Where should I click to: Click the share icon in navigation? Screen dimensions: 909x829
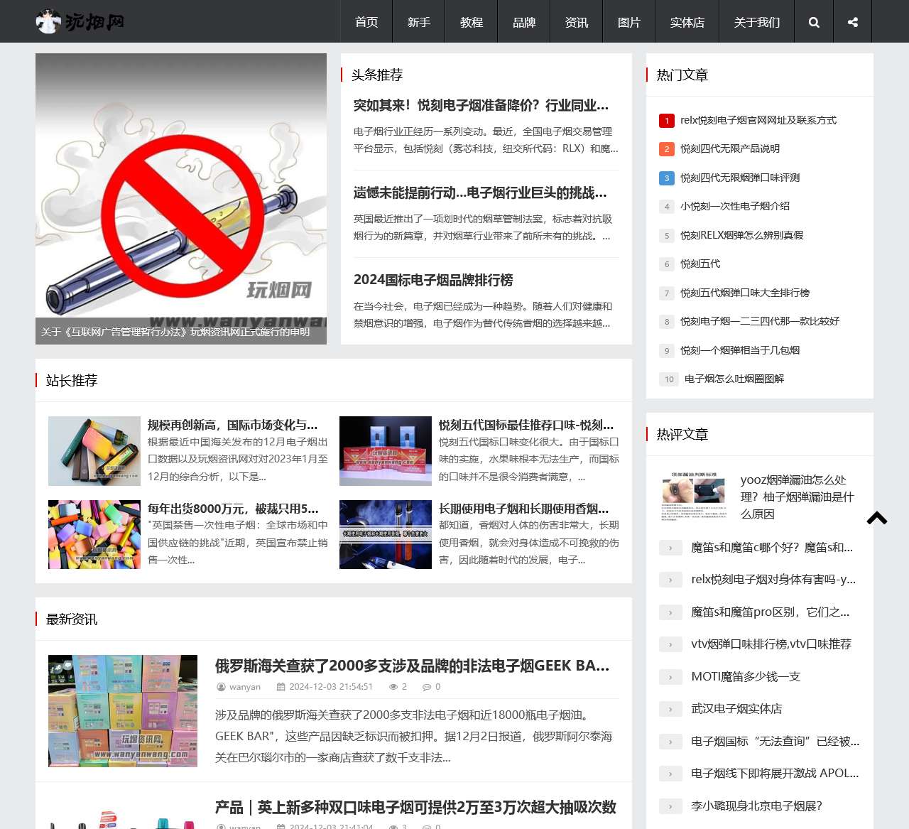tap(853, 22)
